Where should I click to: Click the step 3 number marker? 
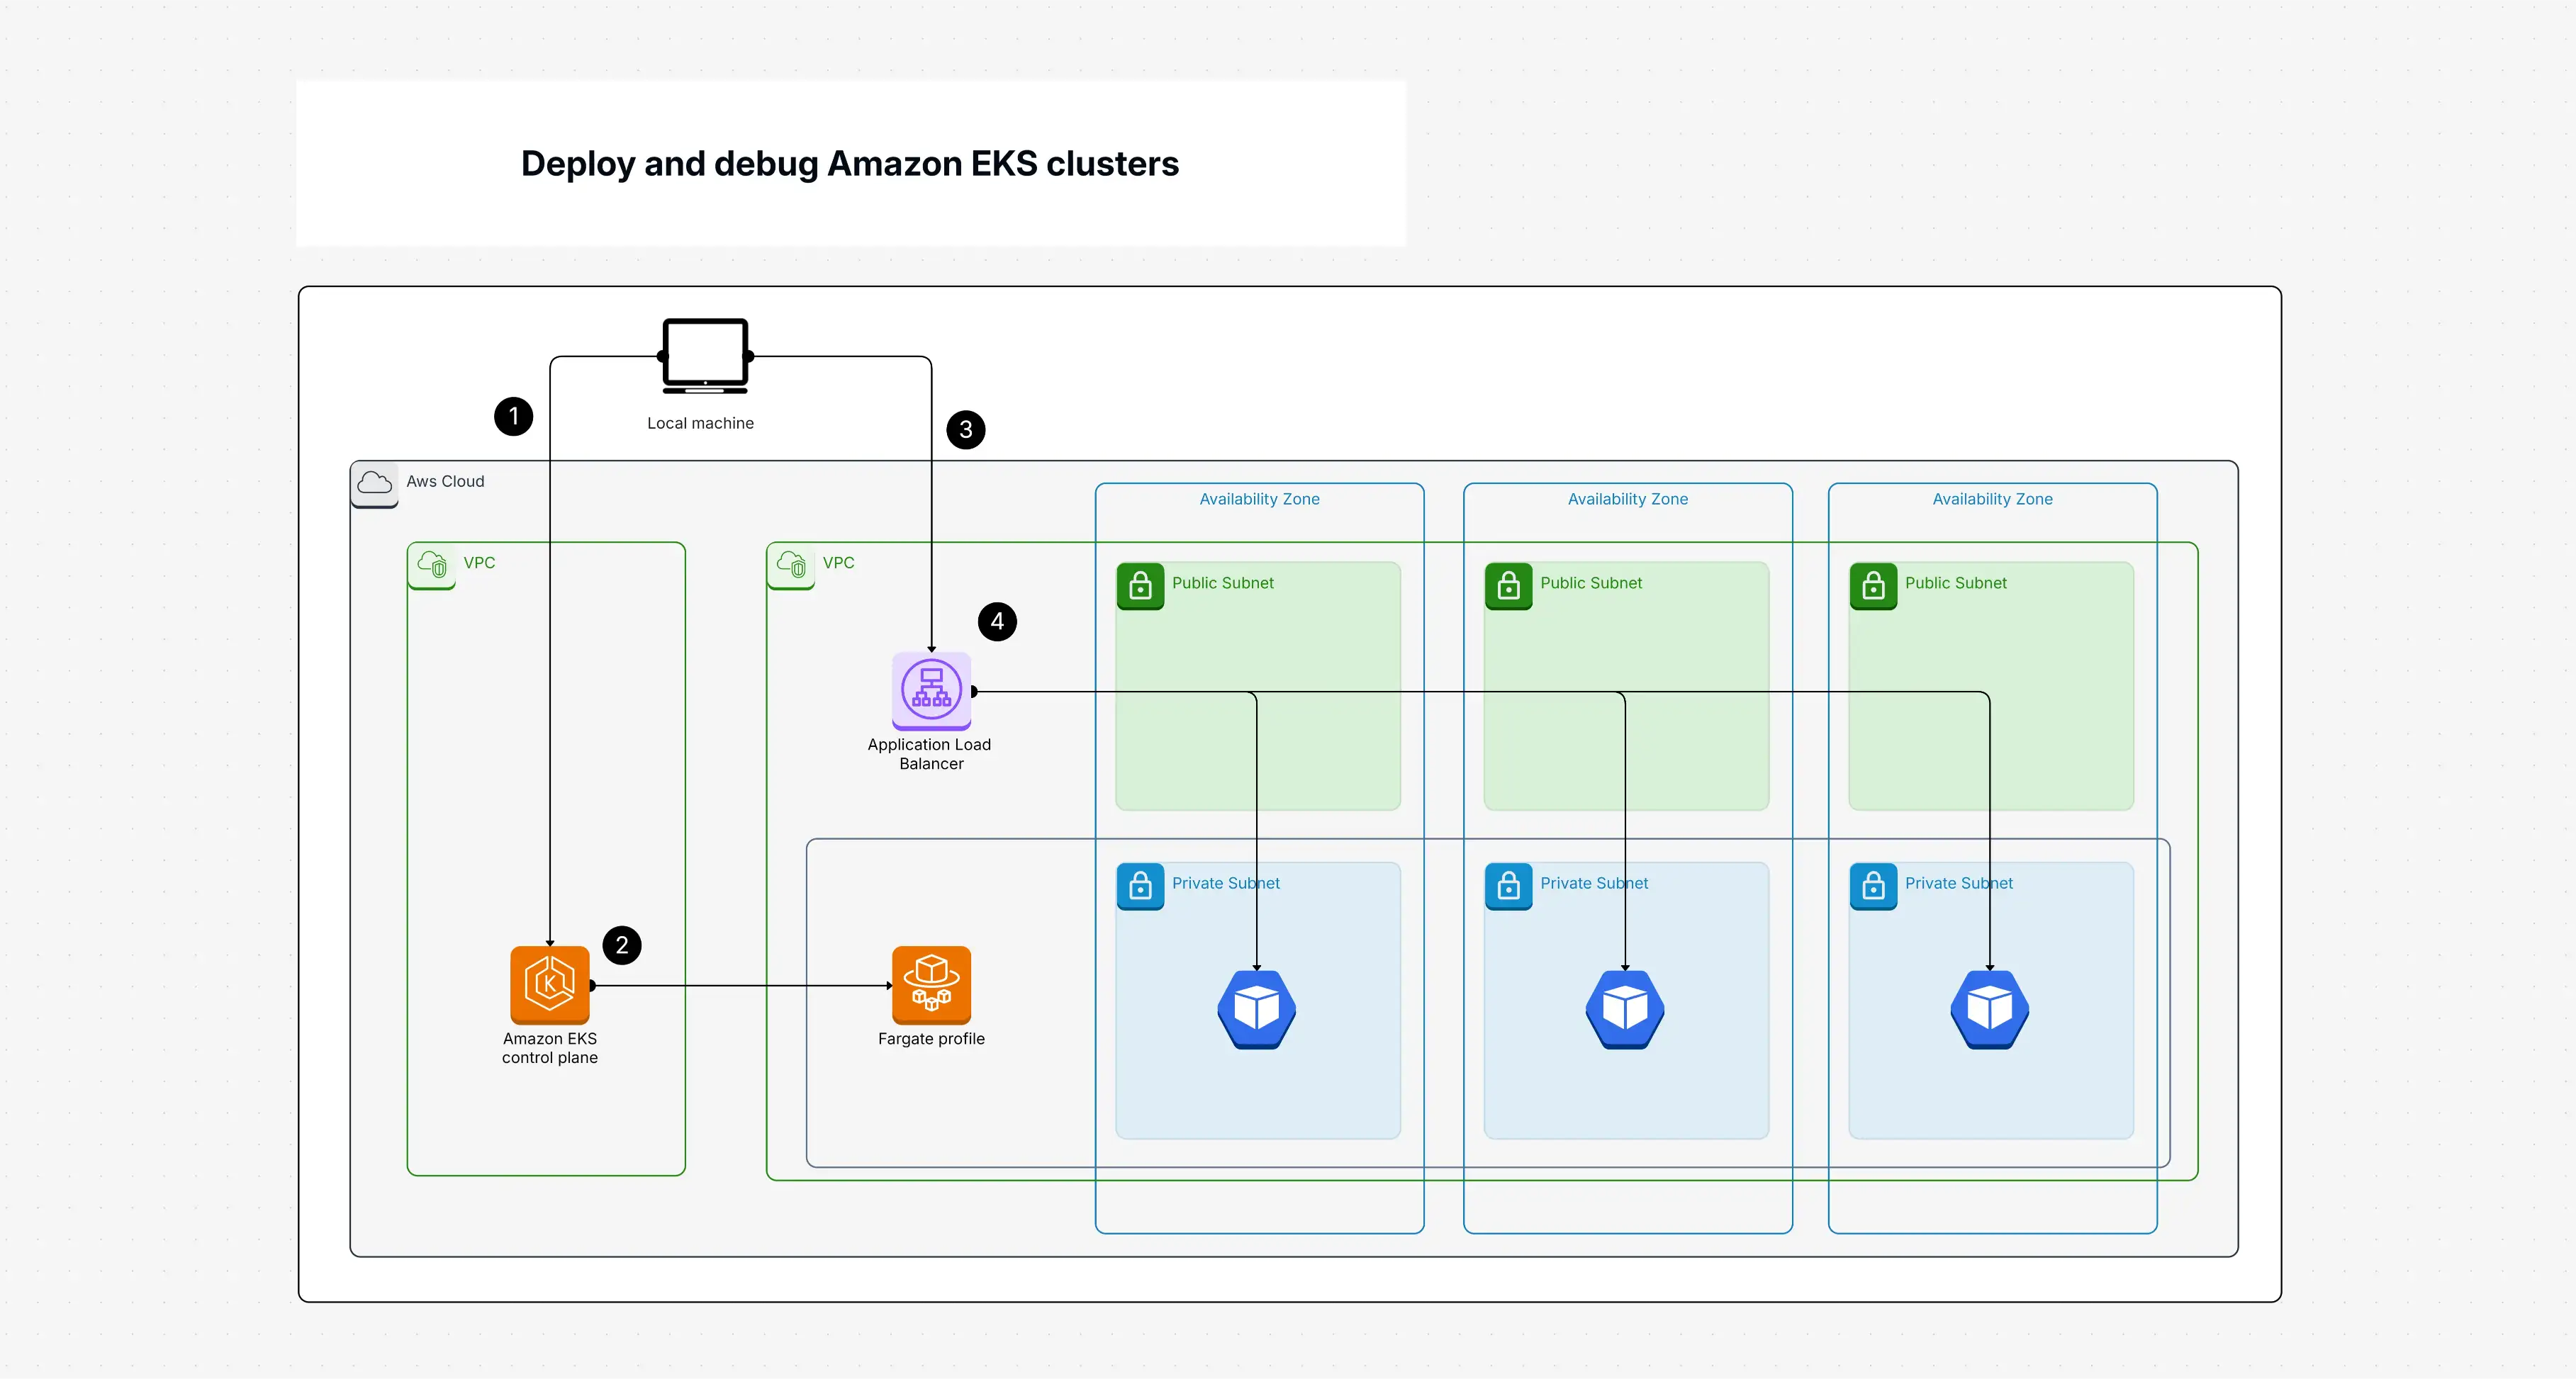(966, 429)
